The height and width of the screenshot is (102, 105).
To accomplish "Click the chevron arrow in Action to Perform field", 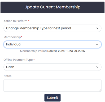I will (97, 28).
